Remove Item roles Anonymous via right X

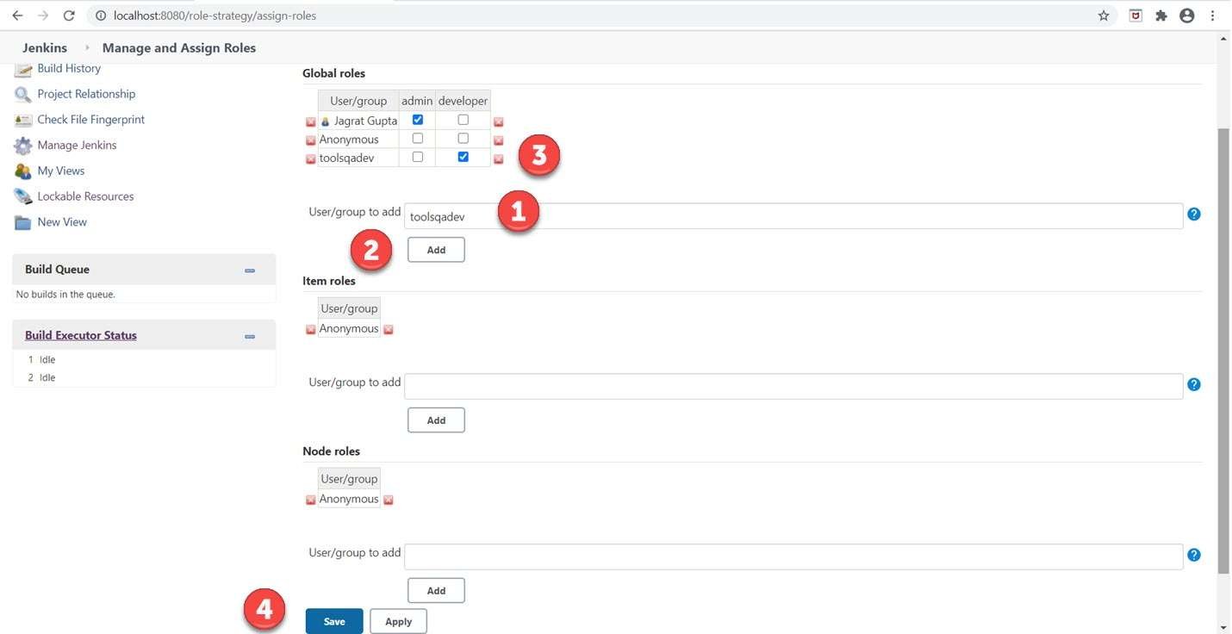(388, 330)
